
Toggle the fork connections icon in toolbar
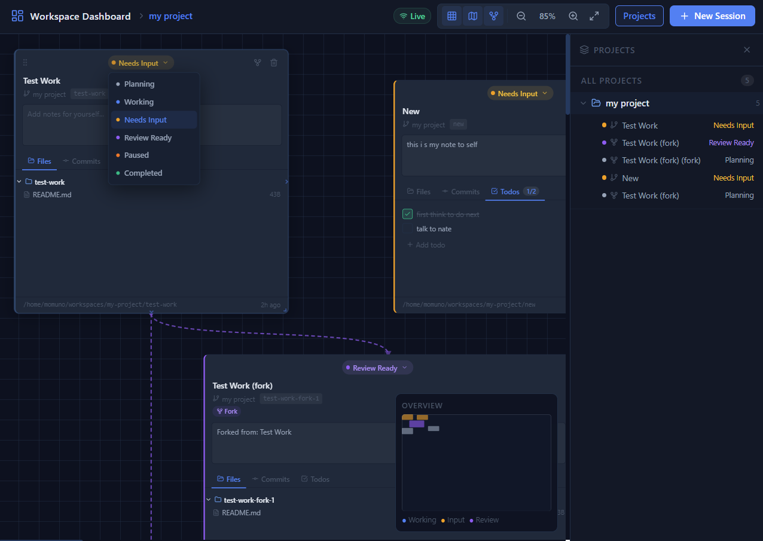493,16
